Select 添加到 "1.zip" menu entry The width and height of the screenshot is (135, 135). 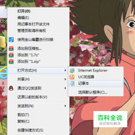coord(38,61)
